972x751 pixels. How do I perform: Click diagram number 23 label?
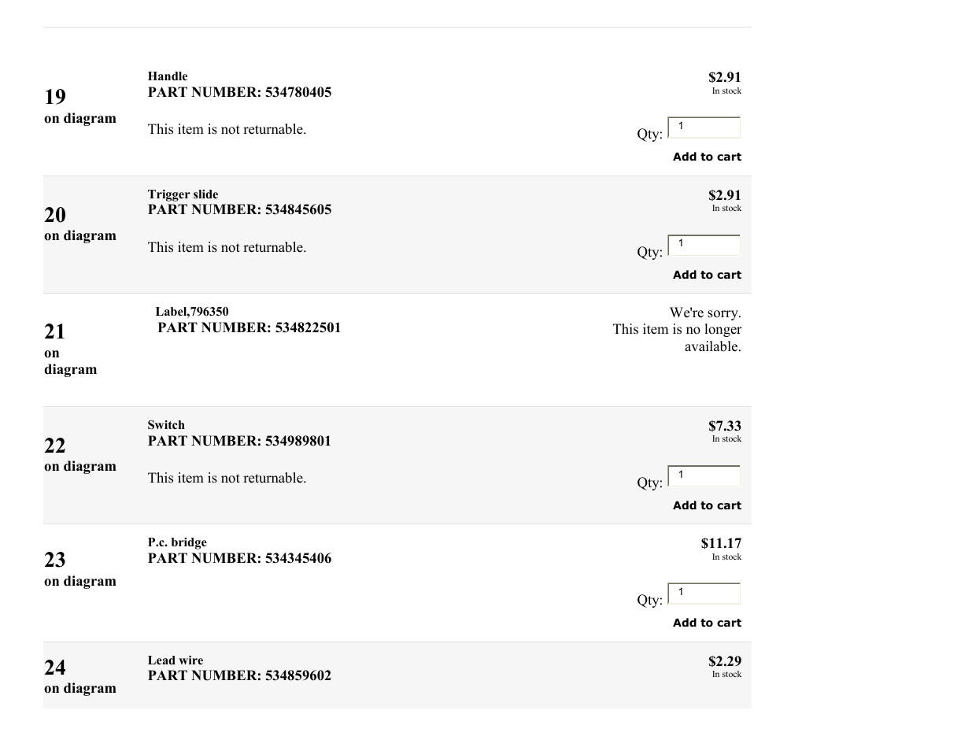coord(55,560)
